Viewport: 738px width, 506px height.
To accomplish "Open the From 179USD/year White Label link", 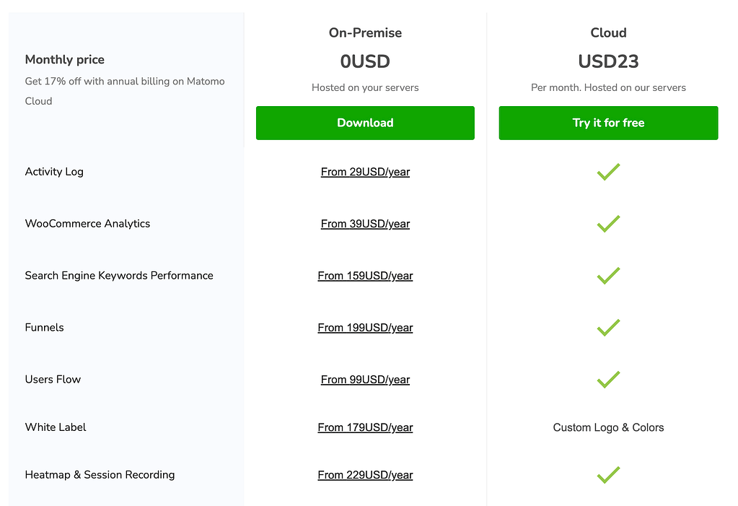I will [364, 427].
